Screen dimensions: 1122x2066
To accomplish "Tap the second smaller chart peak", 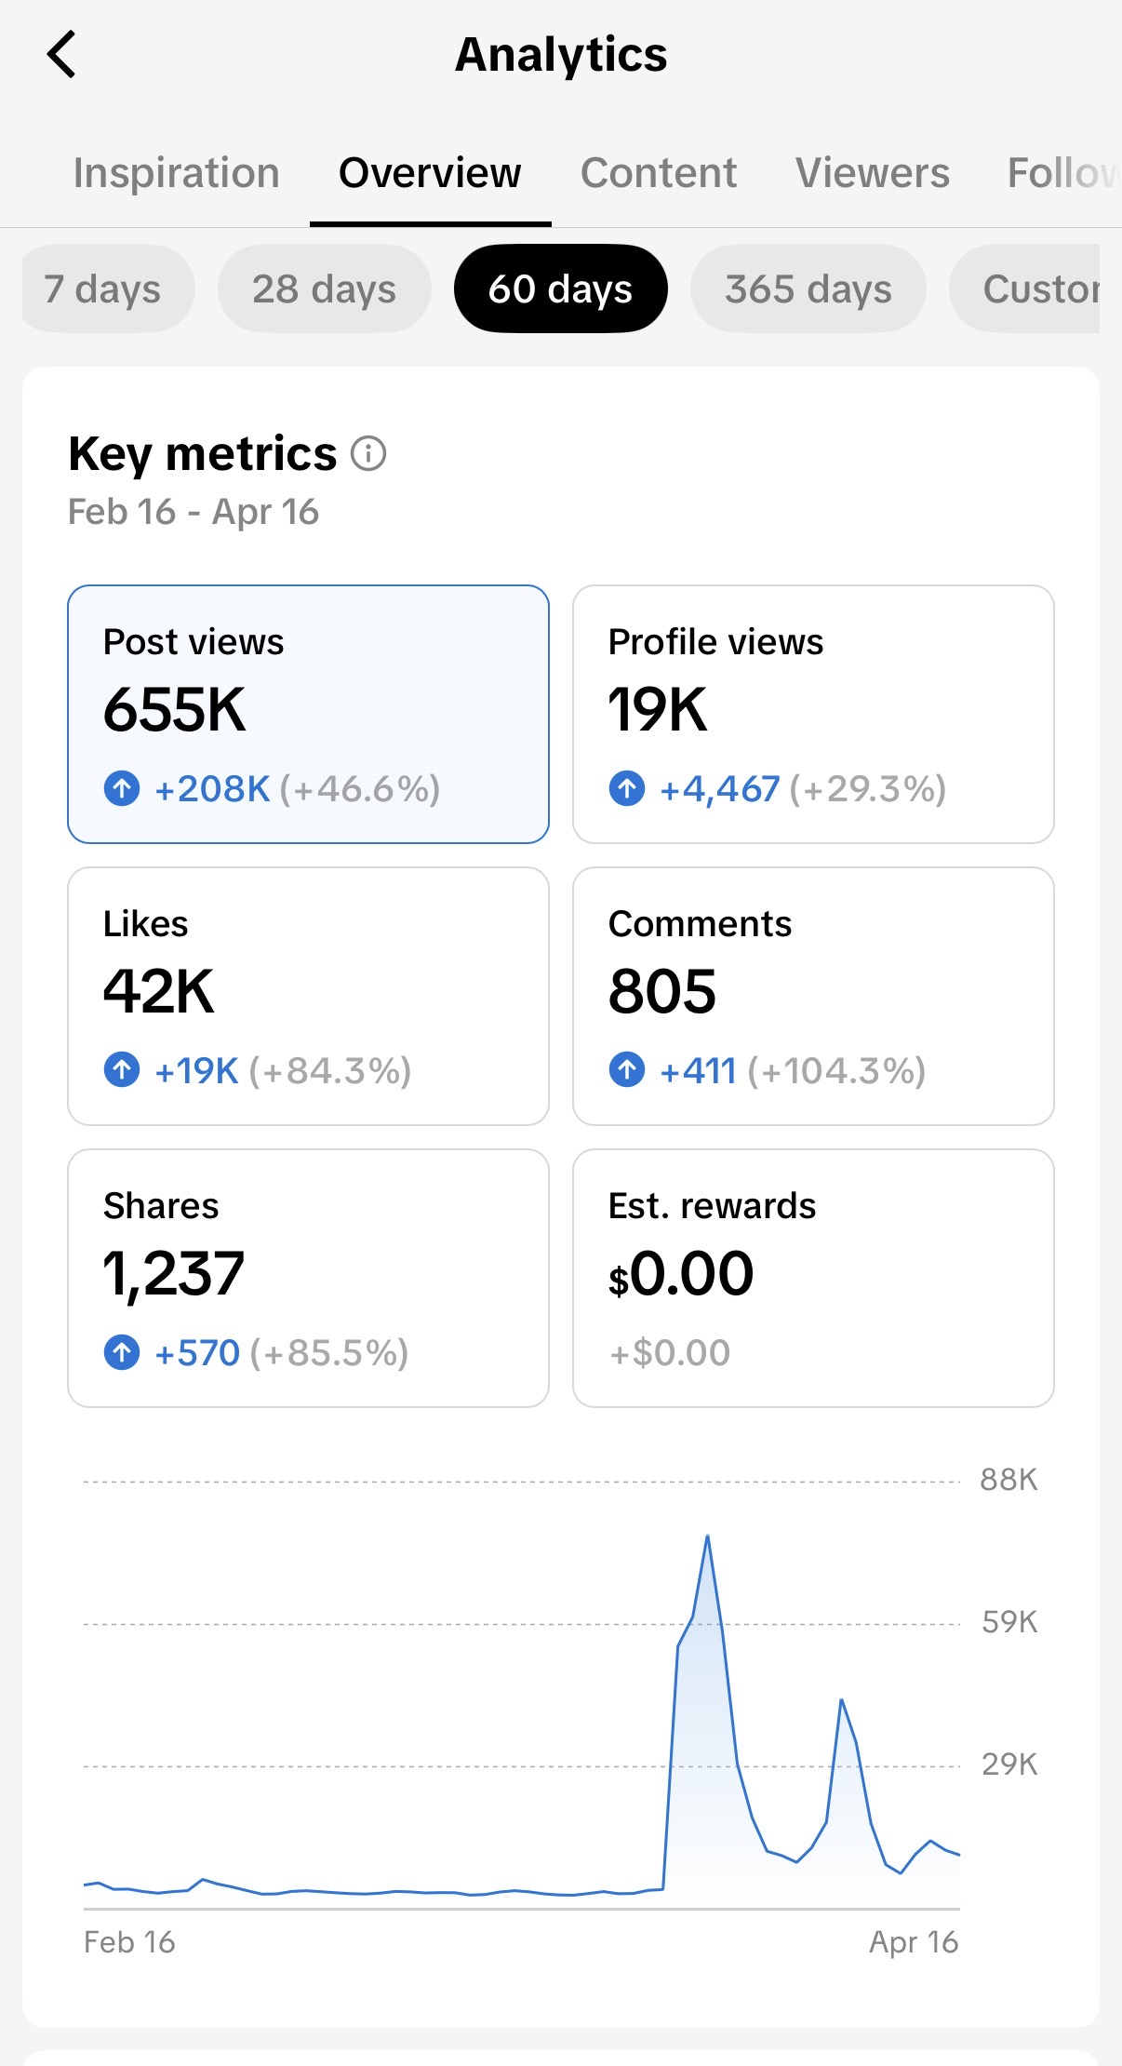I will (841, 1701).
